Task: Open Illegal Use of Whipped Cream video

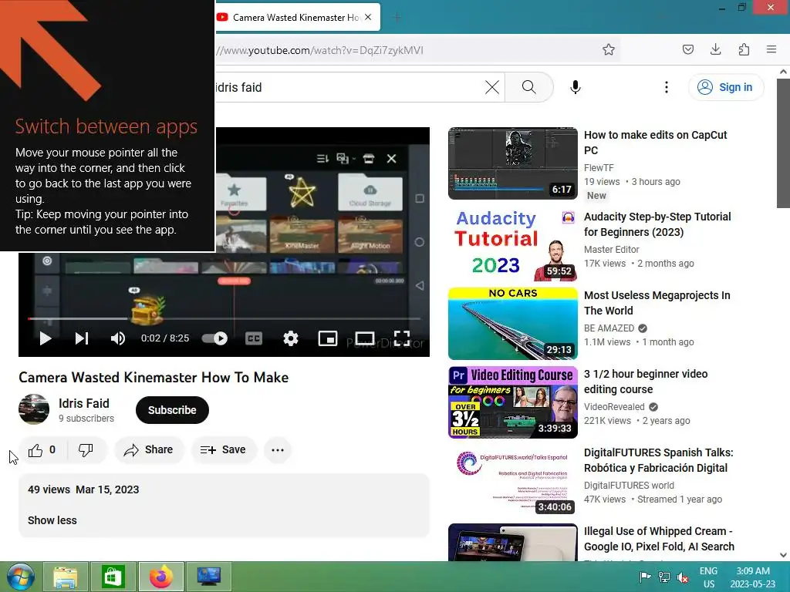Action: pos(659,539)
